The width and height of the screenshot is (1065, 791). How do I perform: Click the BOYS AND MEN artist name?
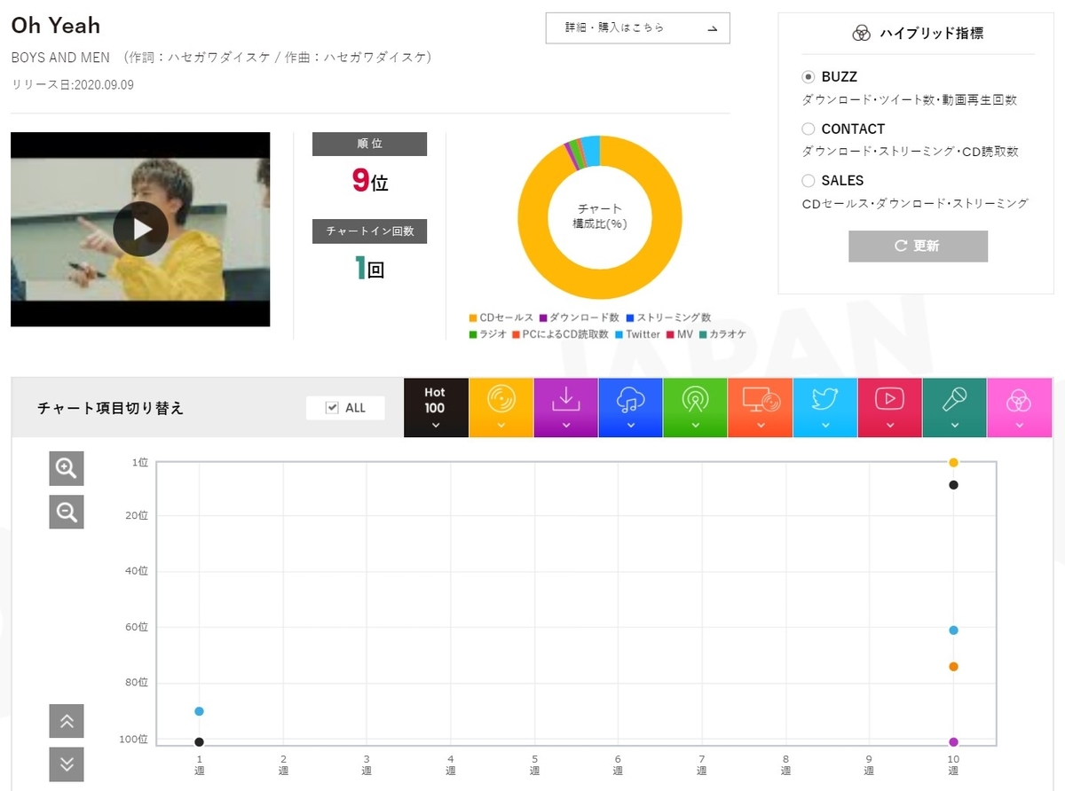click(60, 58)
